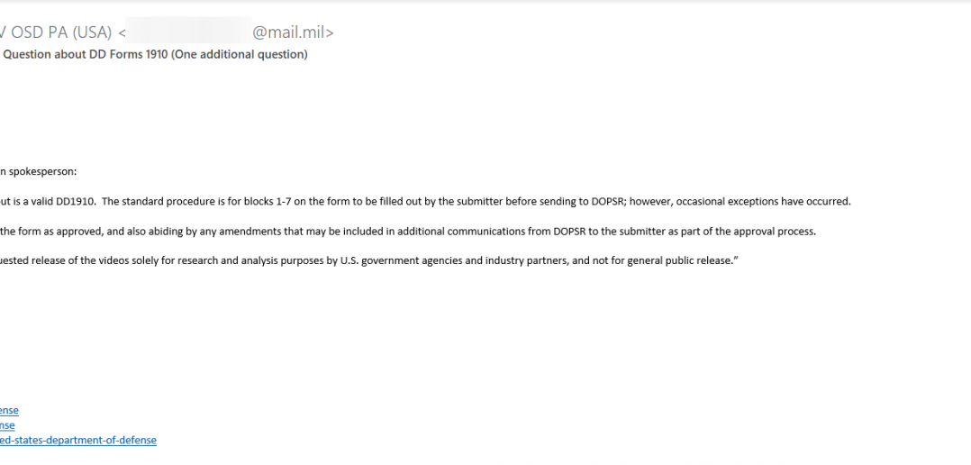Click the sentence mentioning a valid DD1910
The image size is (971, 465).
pyautogui.click(x=425, y=201)
